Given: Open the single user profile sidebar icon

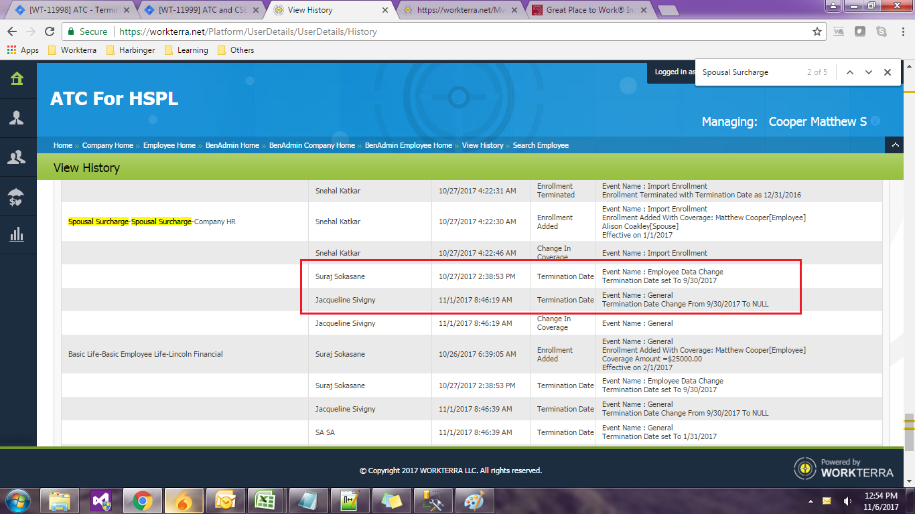Looking at the screenshot, I should click(x=17, y=118).
